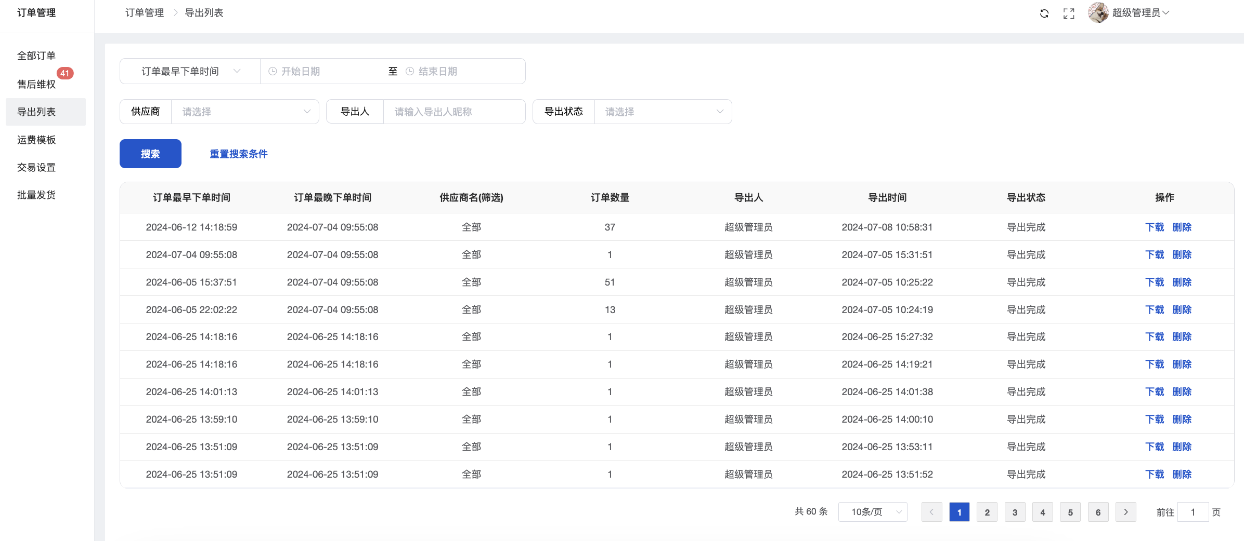Open the 10条/页 page size dropdown
Screen dimensions: 1244x541
[873, 512]
